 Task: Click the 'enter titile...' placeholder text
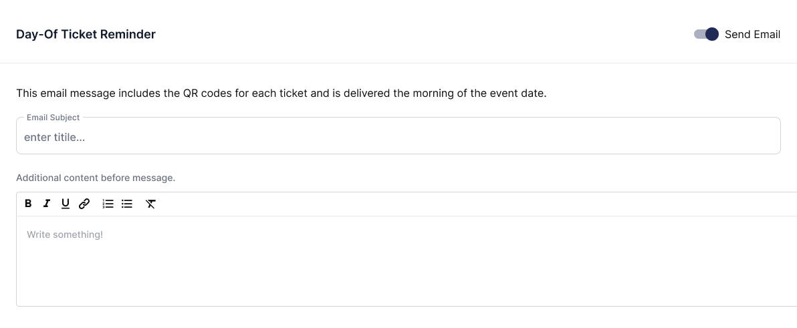(54, 137)
